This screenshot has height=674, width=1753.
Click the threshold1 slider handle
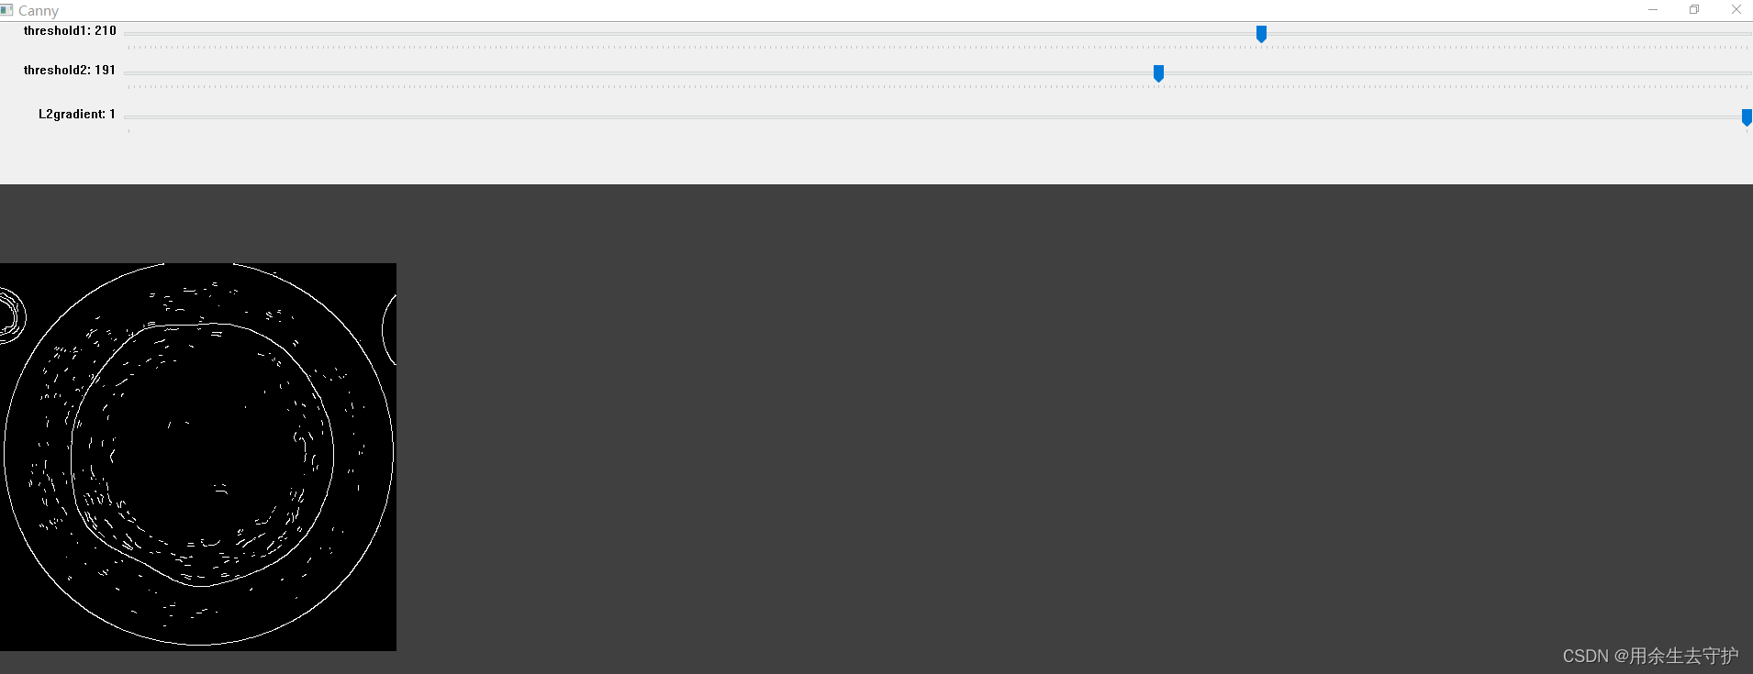point(1261,34)
